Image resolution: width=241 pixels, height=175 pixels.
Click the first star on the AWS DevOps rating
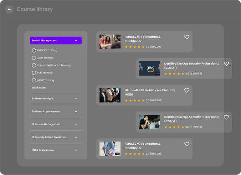click(166, 74)
